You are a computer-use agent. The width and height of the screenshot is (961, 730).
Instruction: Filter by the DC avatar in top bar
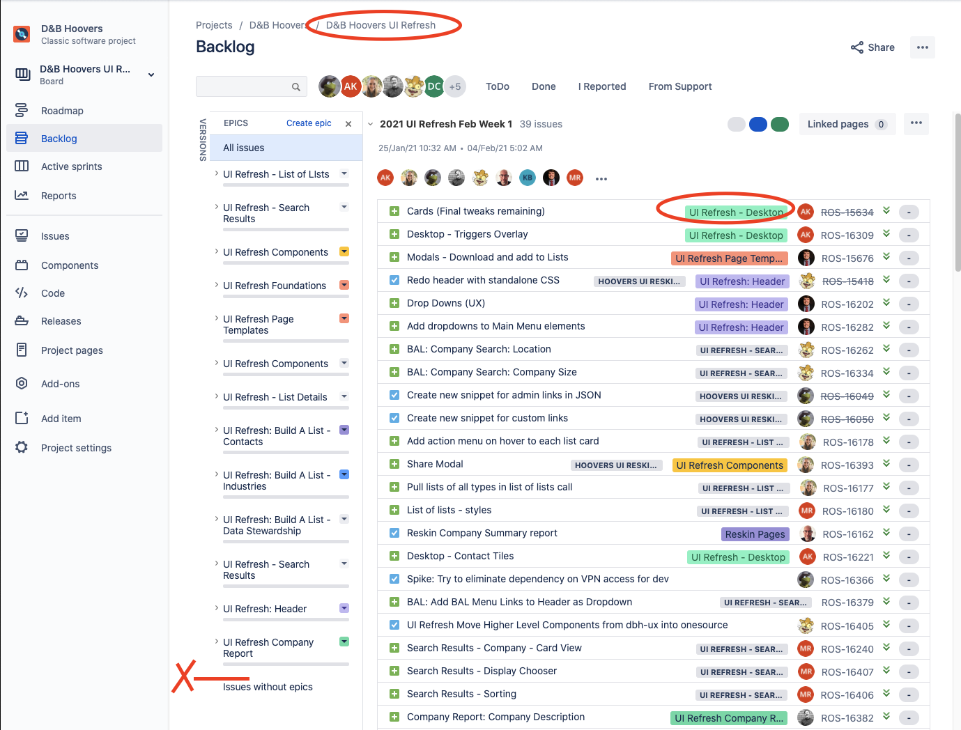pyautogui.click(x=434, y=86)
